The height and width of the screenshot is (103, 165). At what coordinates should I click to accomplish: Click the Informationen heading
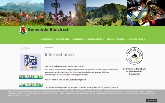point(59,55)
